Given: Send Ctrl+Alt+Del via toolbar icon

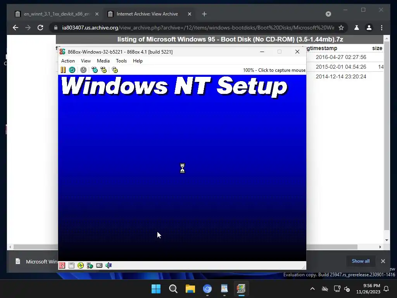Looking at the screenshot, I should point(95,70).
